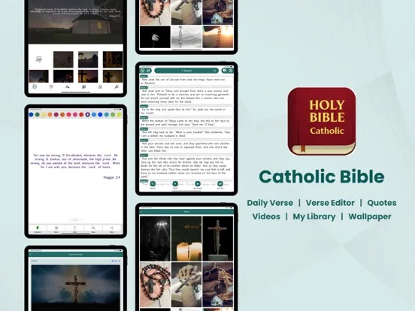Open the book grid icon in reader header
415x311 pixels.
click(142, 71)
